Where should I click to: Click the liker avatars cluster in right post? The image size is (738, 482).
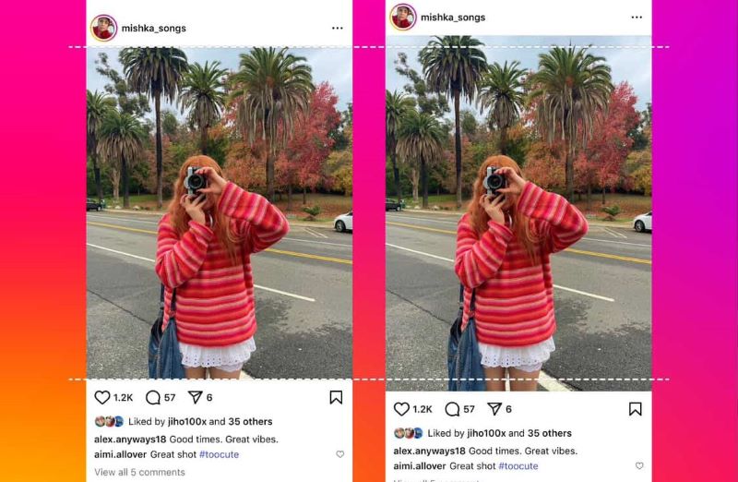point(409,433)
